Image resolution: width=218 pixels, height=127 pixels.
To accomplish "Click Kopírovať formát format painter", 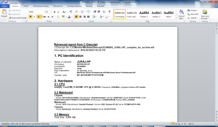I will [17, 18].
